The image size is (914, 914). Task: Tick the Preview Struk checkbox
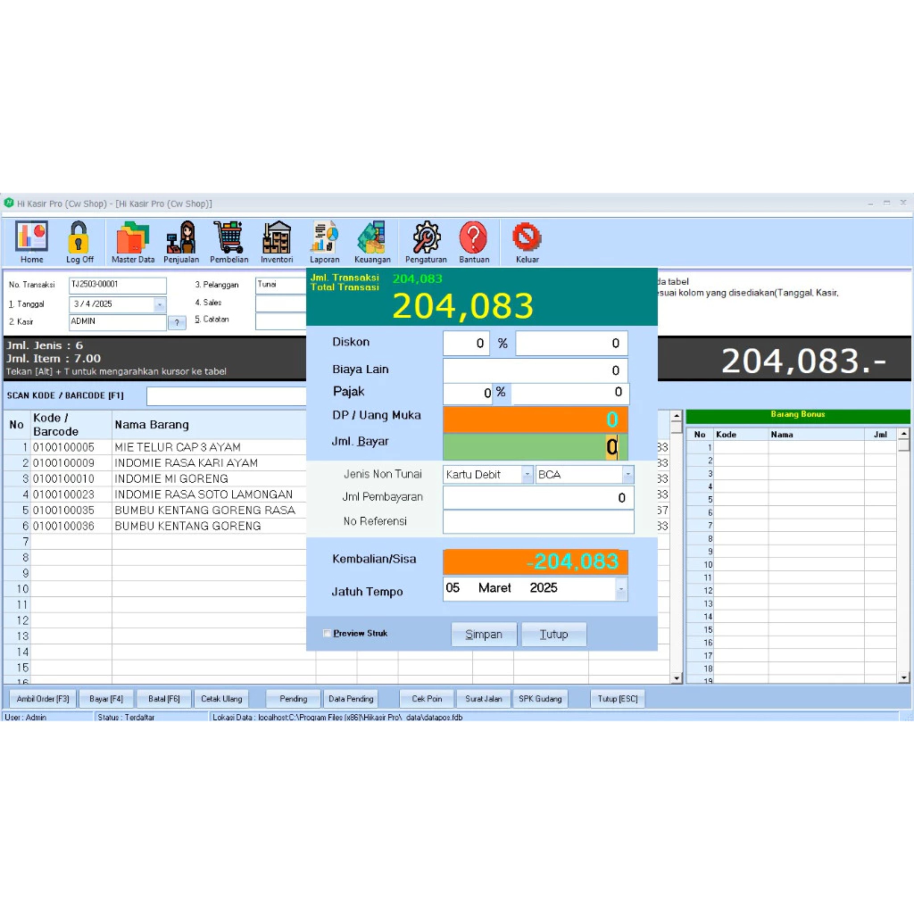327,633
